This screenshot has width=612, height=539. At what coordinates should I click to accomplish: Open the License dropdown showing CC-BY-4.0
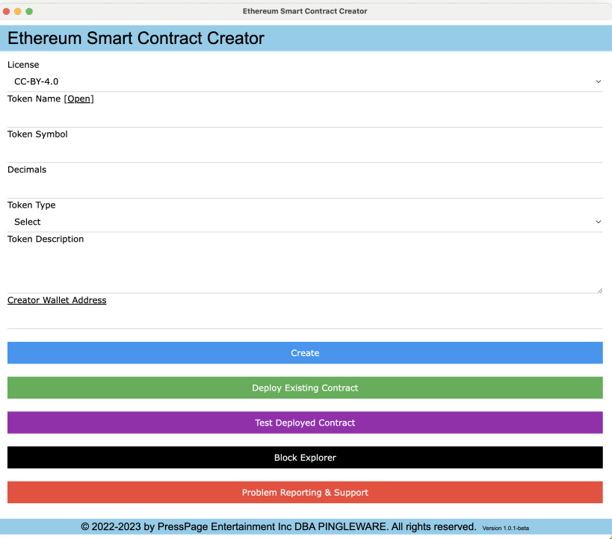[x=305, y=81]
